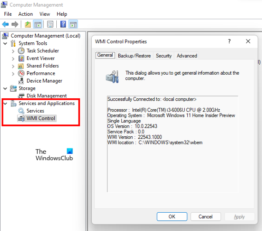The image size is (262, 231).
Task: Select Task Scheduler in the tree
Action: click(x=43, y=51)
